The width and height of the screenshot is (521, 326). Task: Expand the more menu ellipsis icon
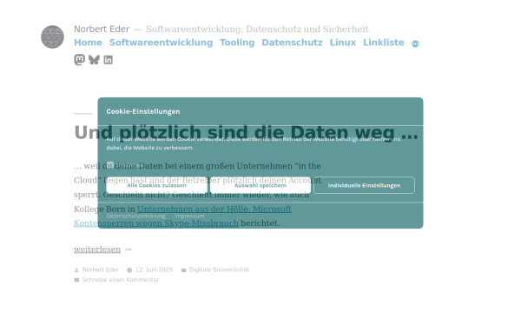pyautogui.click(x=415, y=43)
